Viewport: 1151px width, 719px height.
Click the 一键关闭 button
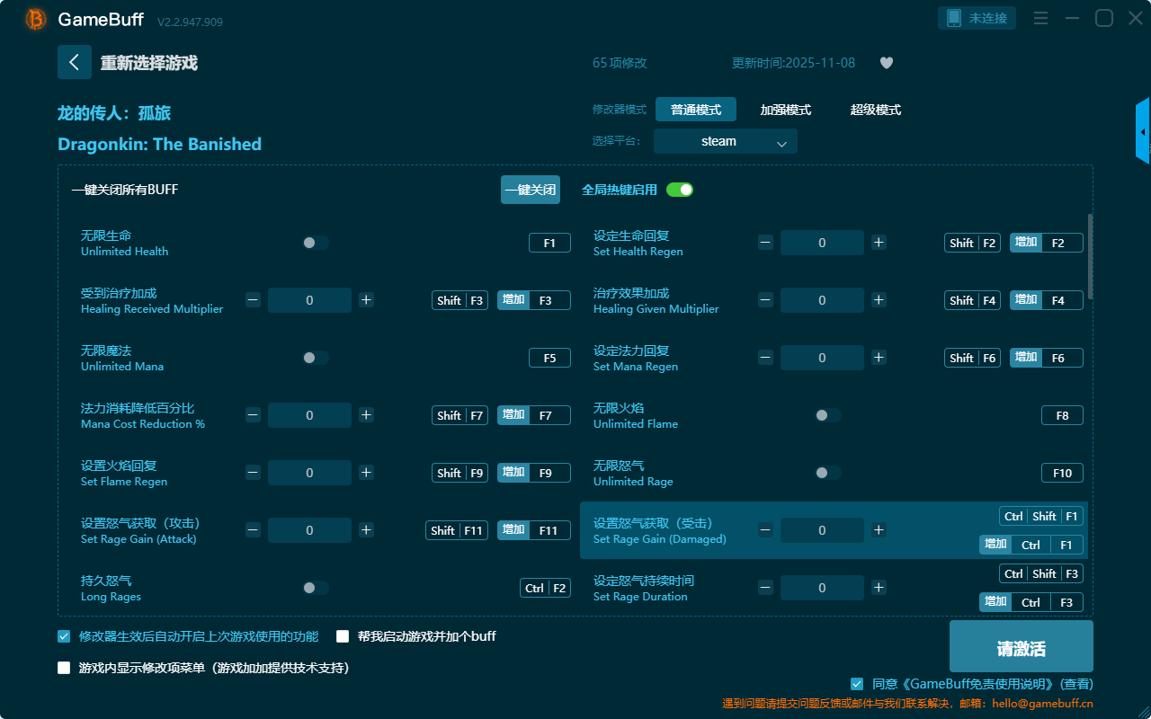pos(530,190)
